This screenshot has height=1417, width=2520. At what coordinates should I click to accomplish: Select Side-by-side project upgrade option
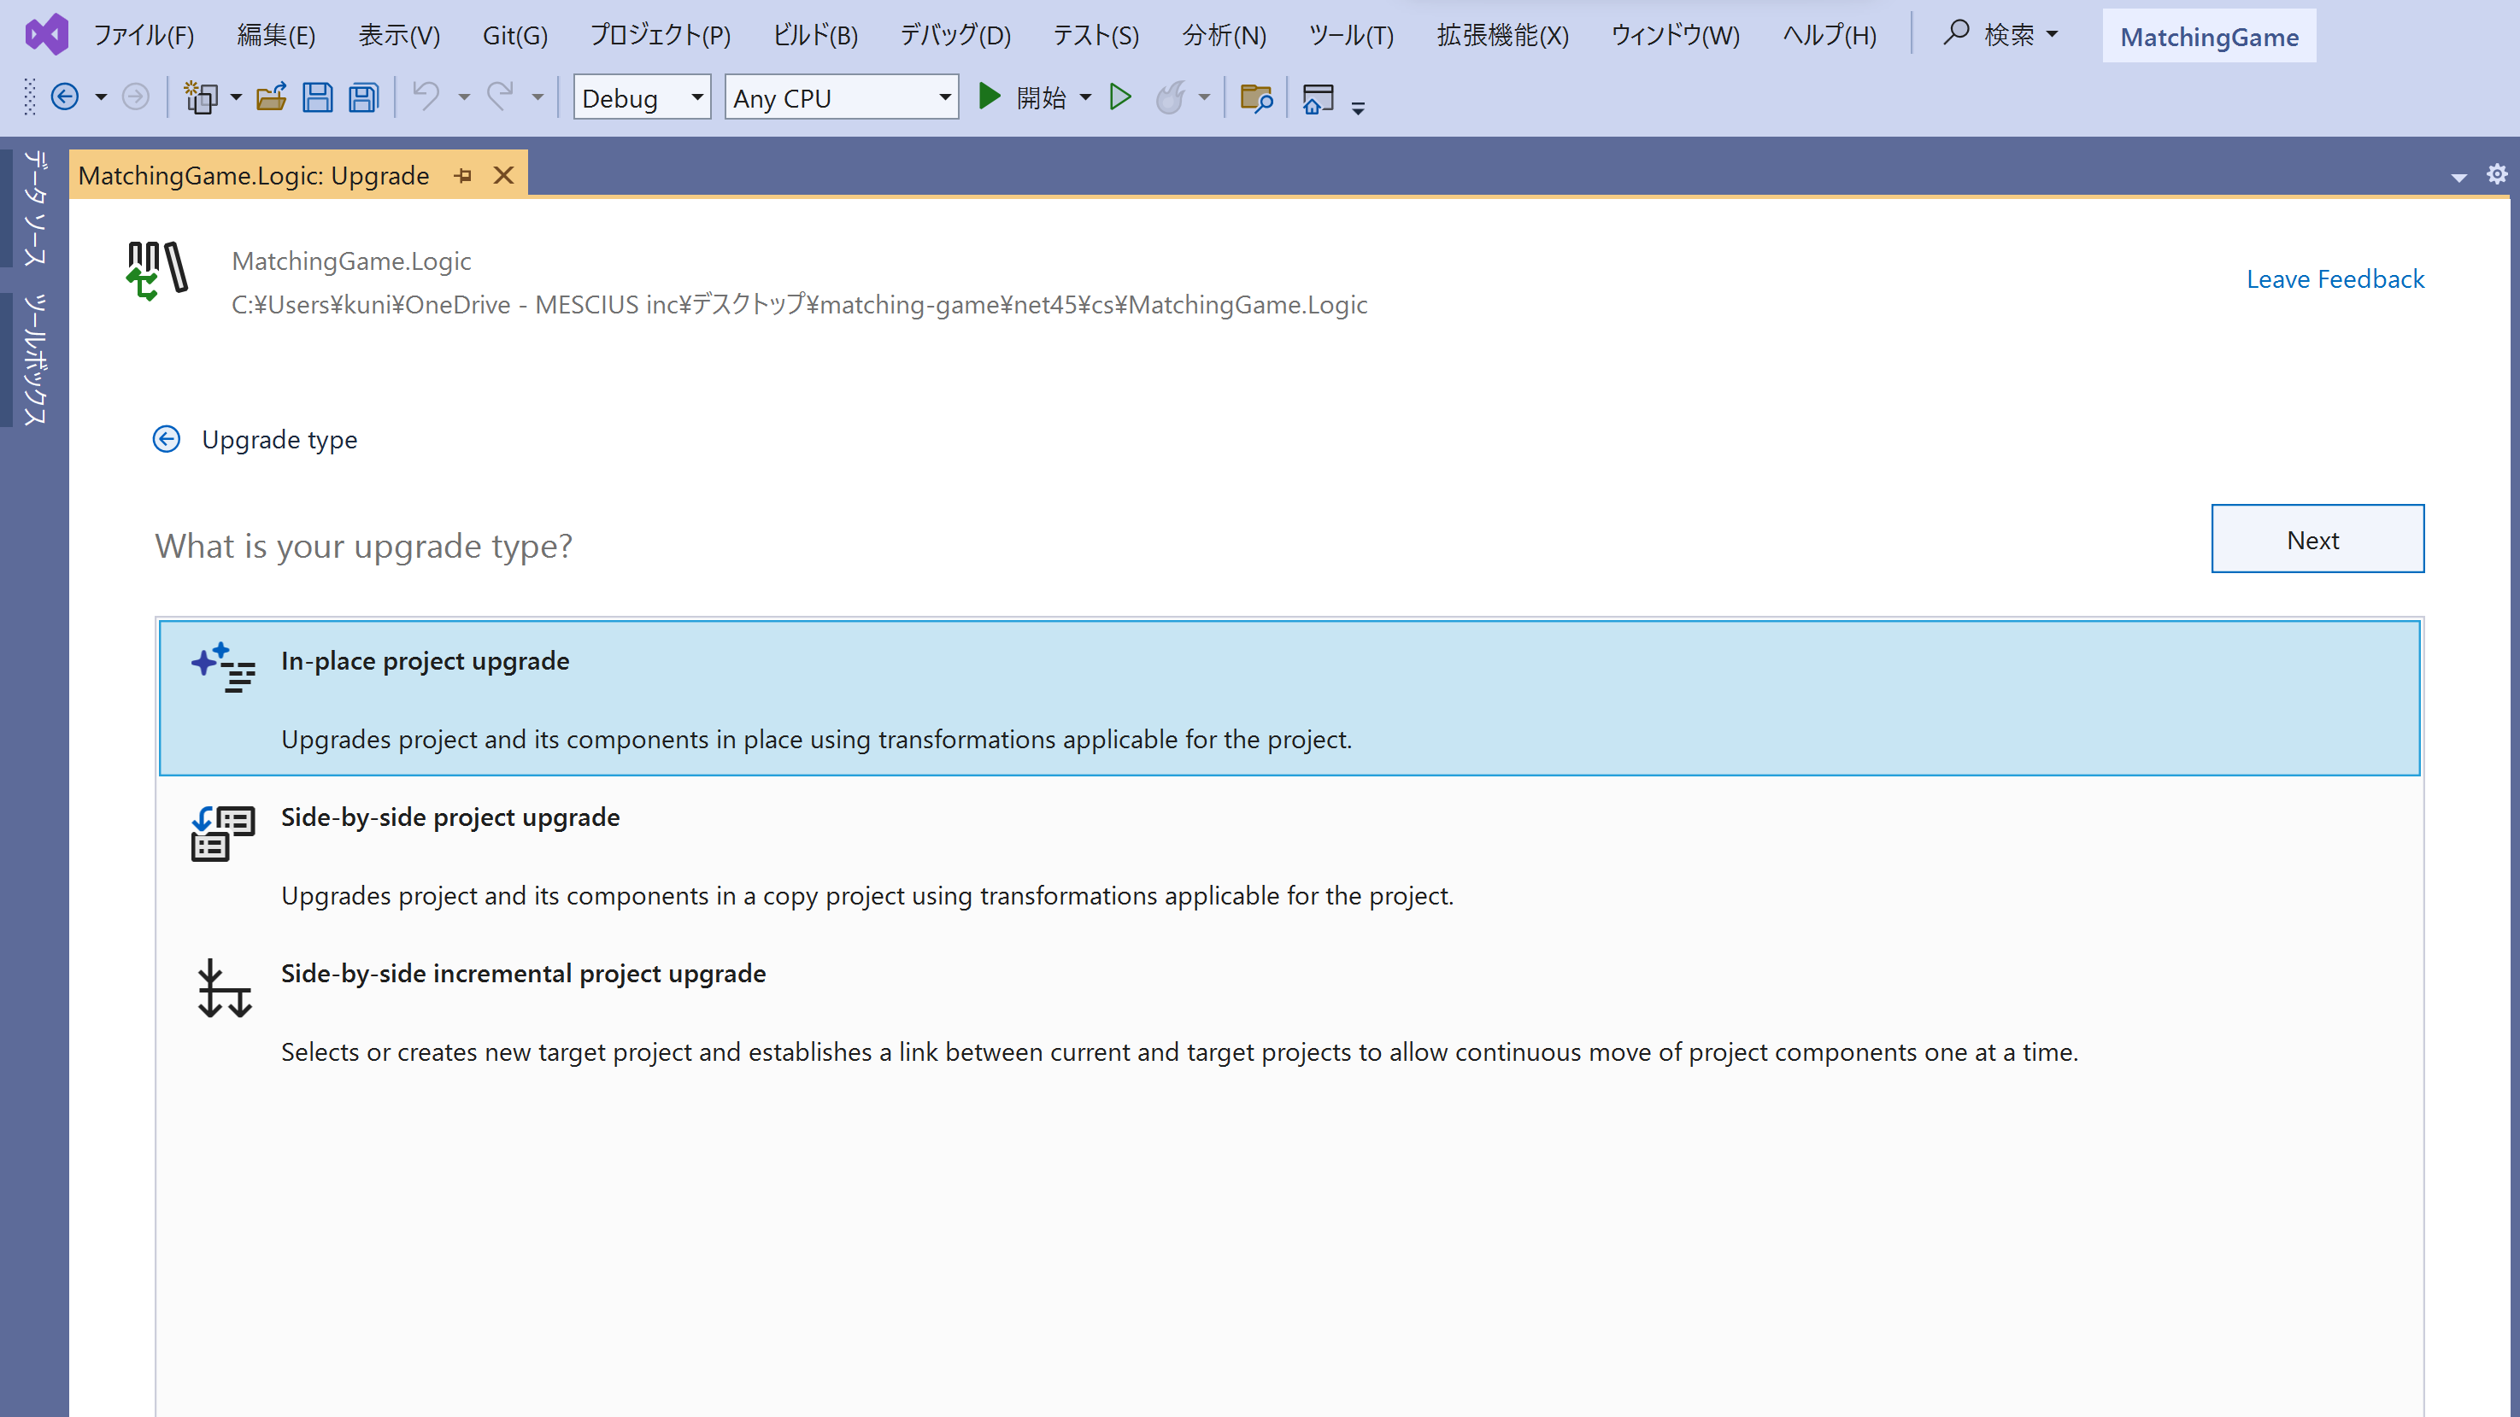pos(1289,855)
